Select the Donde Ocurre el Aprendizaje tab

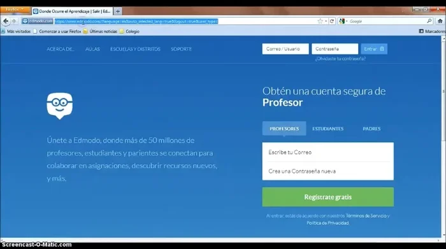[x=72, y=11]
